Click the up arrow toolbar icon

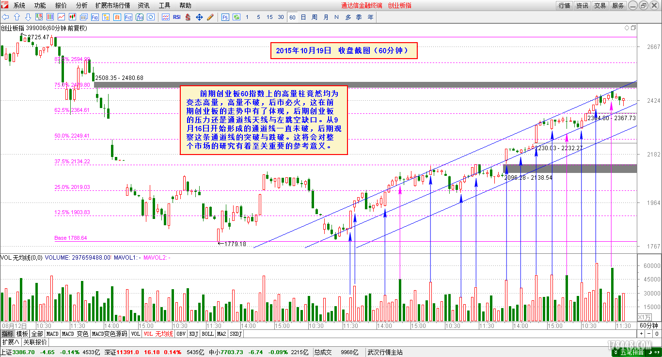coord(17,17)
